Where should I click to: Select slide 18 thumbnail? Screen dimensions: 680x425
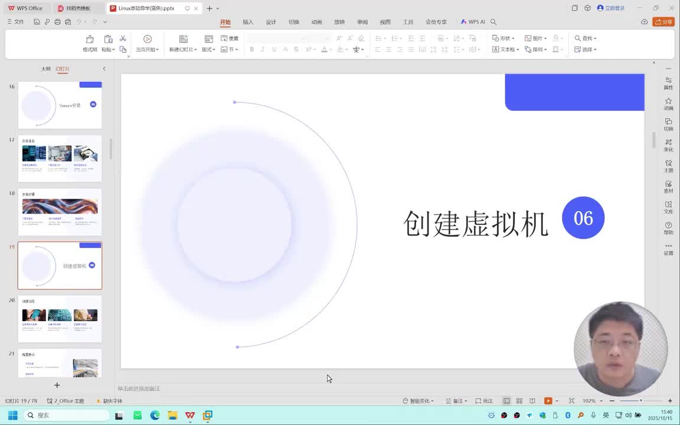[x=60, y=212]
